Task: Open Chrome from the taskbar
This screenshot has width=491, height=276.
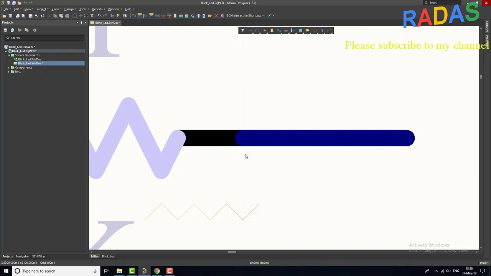Action: click(x=157, y=271)
